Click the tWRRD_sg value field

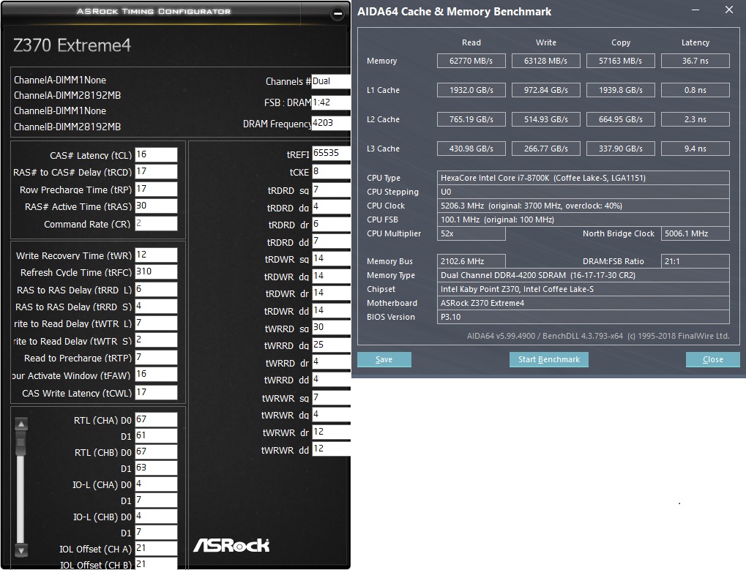coord(331,328)
